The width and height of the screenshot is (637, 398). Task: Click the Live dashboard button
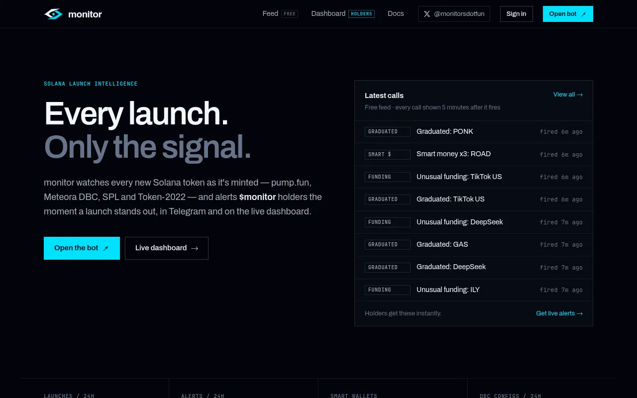[x=167, y=248]
